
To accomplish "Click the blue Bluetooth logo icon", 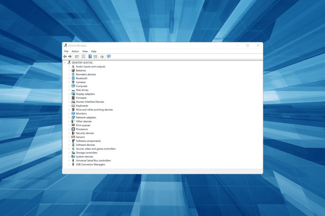I will tap(73, 78).
